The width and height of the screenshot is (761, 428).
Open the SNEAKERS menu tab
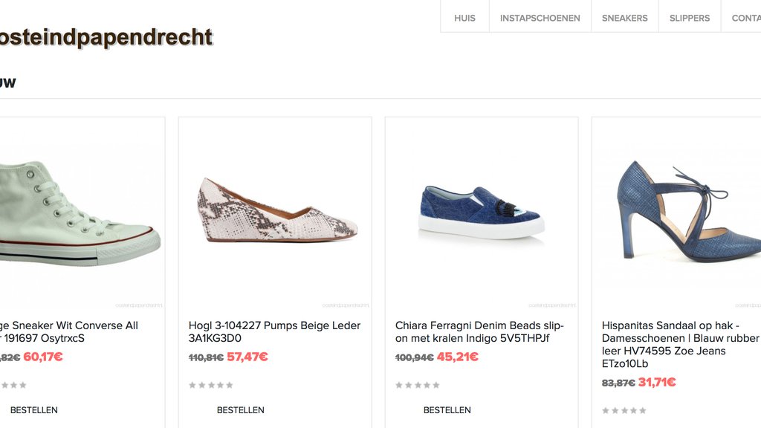[x=624, y=18]
